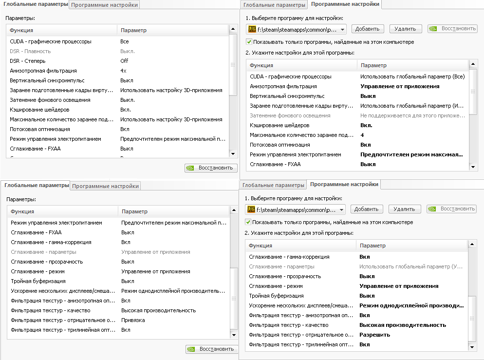Click NVIDIA logo on greyed Восстановить, top-right panel
This screenshot has width=484, height=360.
(433, 29)
